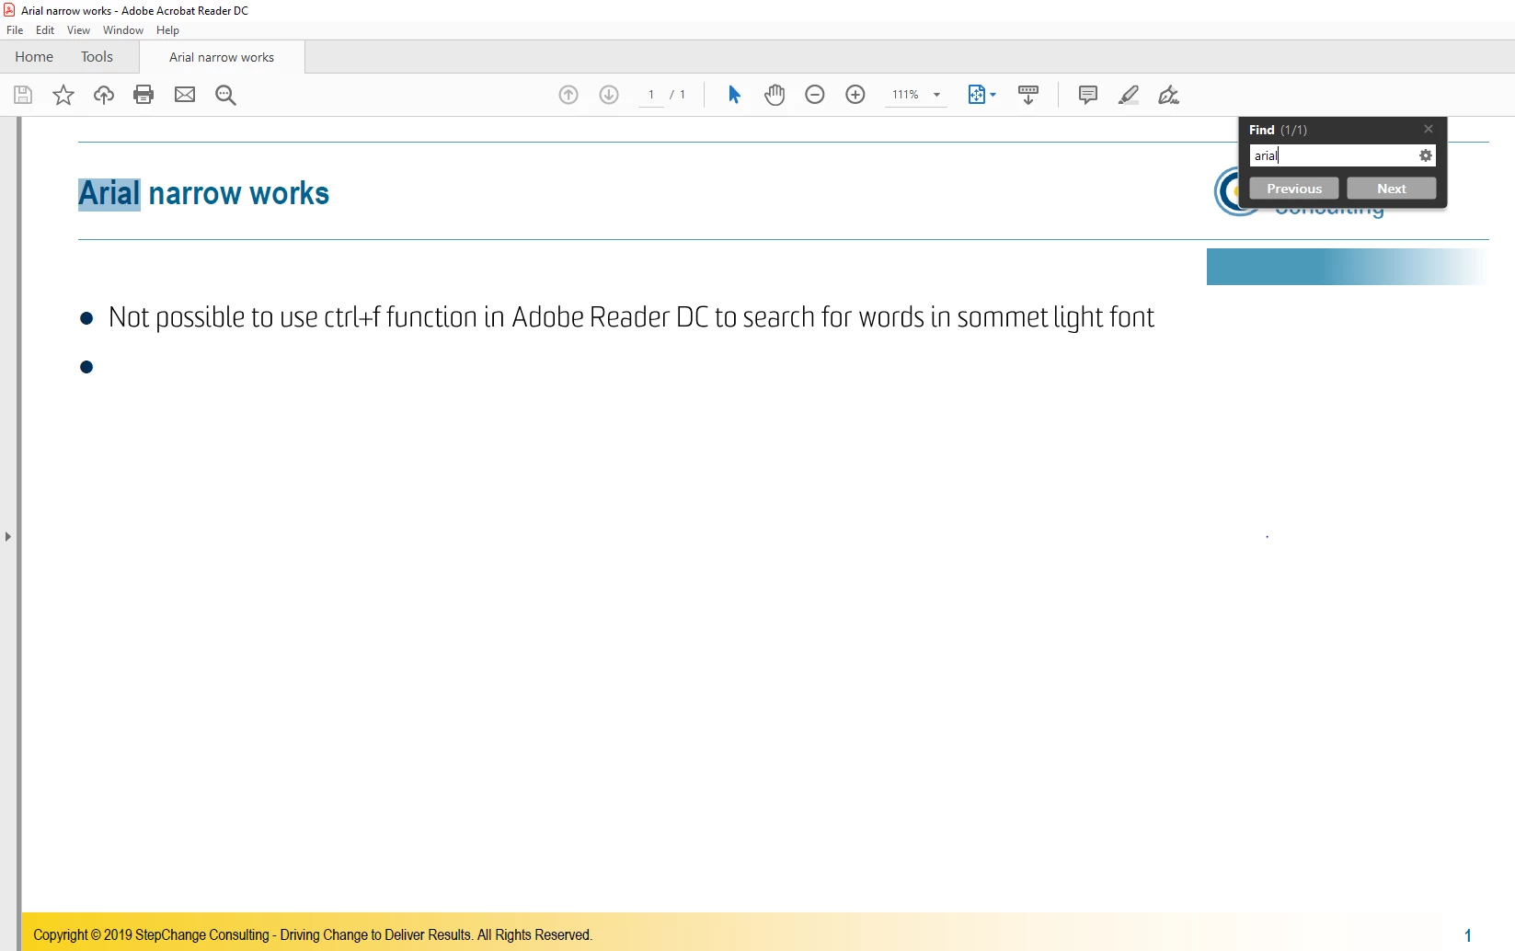Viewport: 1515px width, 951px height.
Task: Open the search magnifier tool icon
Action: 225,95
